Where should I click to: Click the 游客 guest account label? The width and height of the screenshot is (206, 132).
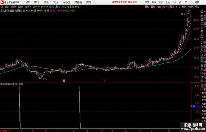197,2
